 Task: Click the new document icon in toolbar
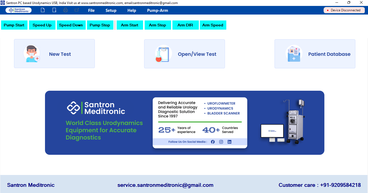pos(43,10)
